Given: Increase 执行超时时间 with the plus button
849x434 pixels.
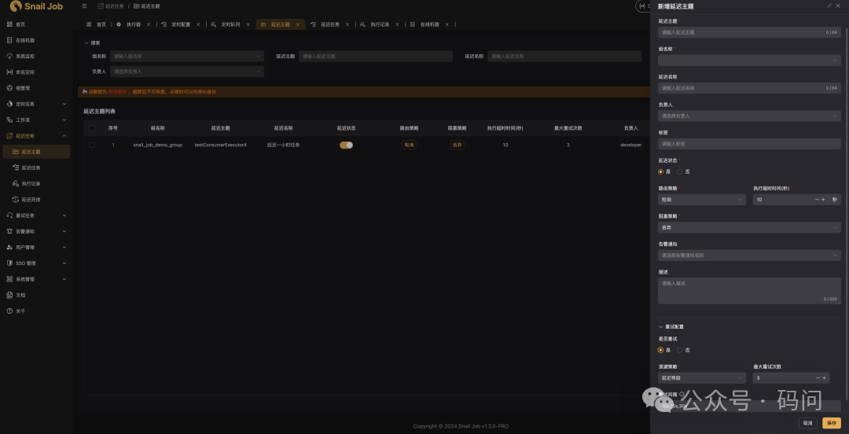Looking at the screenshot, I should [x=824, y=200].
